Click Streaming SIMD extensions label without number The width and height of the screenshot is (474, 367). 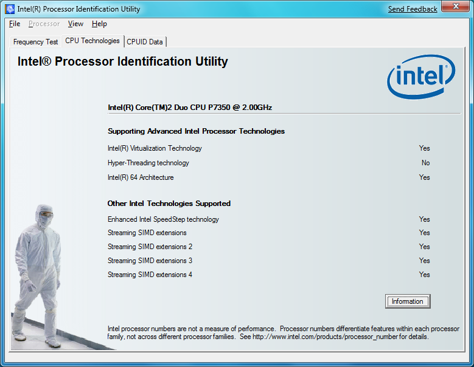(x=147, y=233)
